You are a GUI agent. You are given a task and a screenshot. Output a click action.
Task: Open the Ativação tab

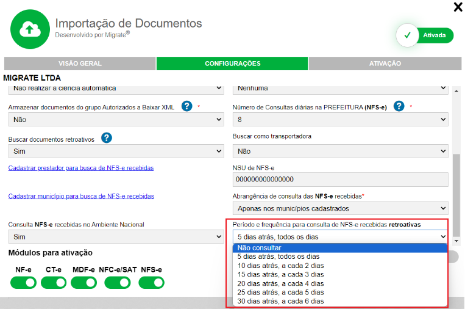tap(385, 64)
